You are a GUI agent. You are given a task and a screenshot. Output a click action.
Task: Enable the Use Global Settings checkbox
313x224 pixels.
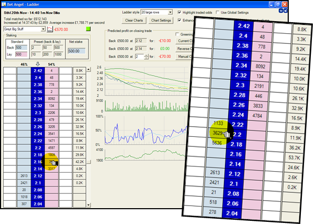[x=218, y=12]
